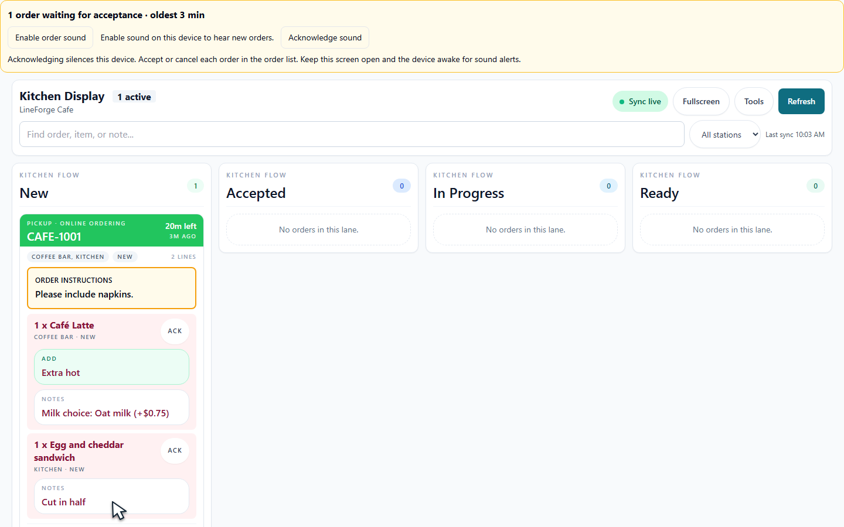Click the '2 LINES' label
The image size is (844, 527).
(x=183, y=256)
